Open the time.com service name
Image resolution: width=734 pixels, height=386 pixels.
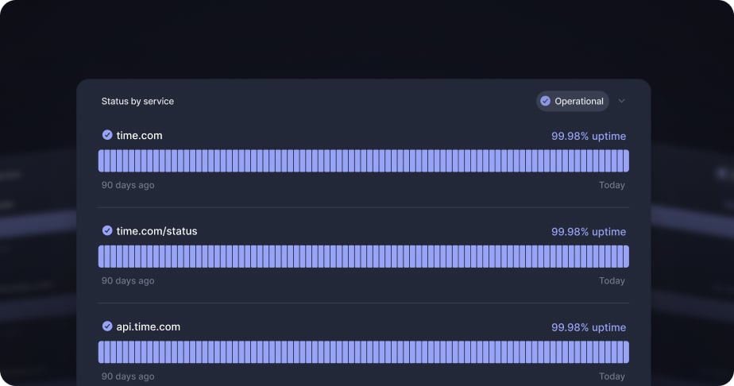[139, 136]
